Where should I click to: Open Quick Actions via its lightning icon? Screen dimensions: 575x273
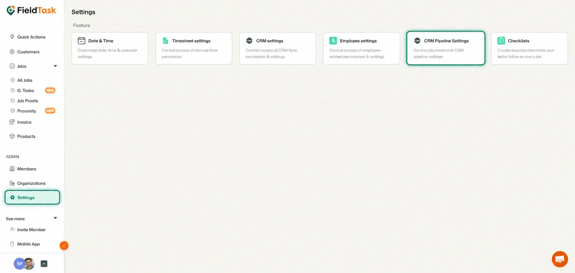[x=12, y=37]
